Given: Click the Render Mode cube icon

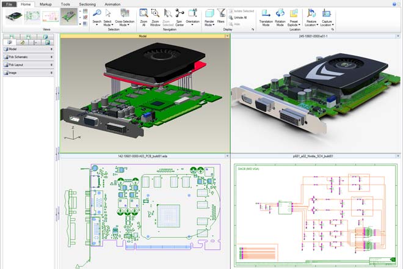Looking at the screenshot, I should [209, 13].
